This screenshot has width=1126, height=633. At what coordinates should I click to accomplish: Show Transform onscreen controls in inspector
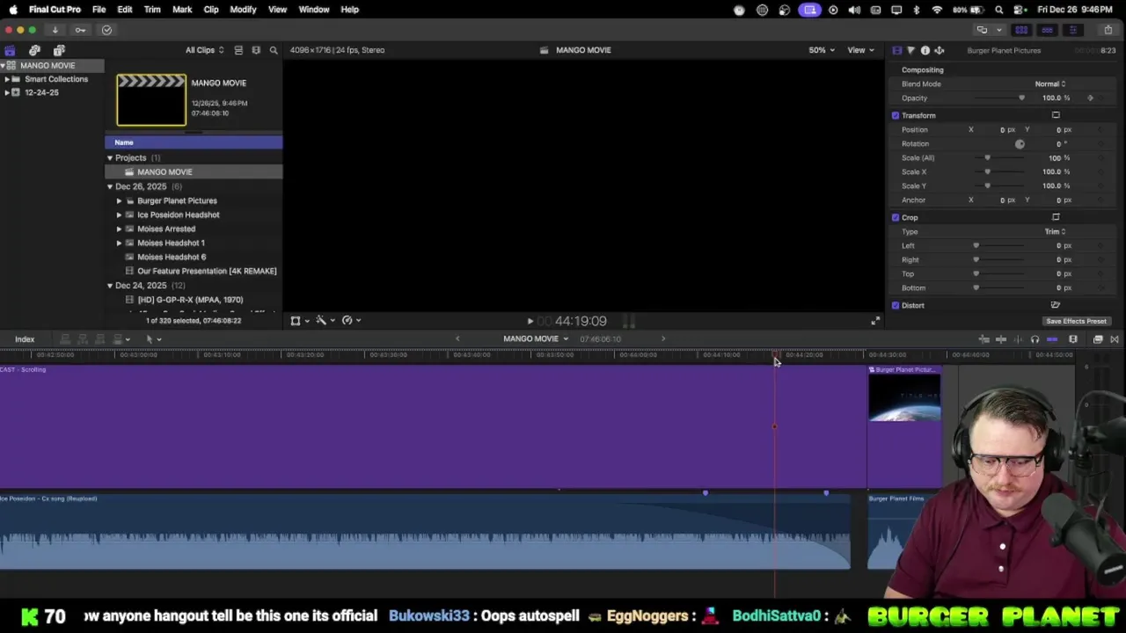click(1056, 115)
